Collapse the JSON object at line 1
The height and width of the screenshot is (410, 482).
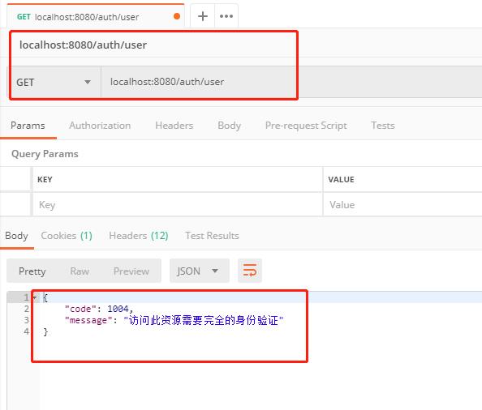(x=35, y=297)
